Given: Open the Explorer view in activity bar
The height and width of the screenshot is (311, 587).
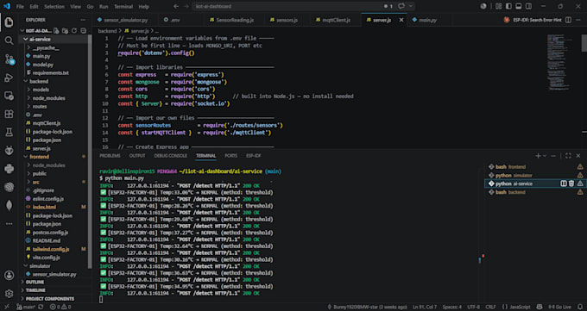Looking at the screenshot, I should coord(9,22).
